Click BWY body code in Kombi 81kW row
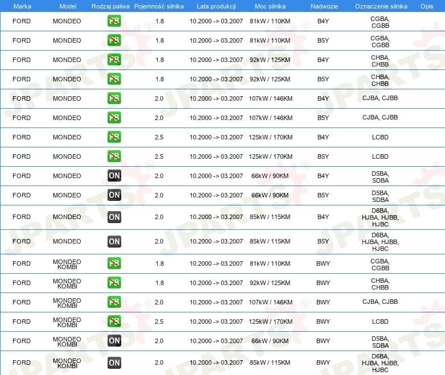Image resolution: width=445 pixels, height=375 pixels. click(323, 263)
